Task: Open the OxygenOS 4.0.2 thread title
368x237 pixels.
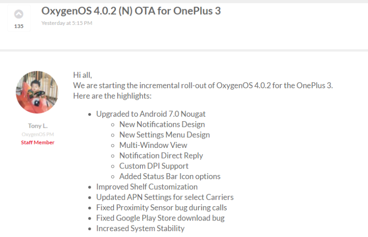Action: coord(131,11)
